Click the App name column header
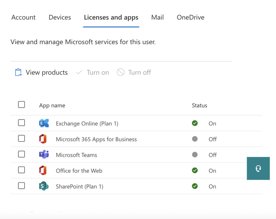 coord(52,105)
